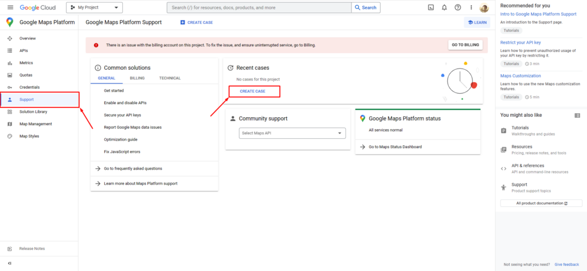Open the notifications bell
Image resolution: width=587 pixels, height=271 pixels.
[x=444, y=7]
